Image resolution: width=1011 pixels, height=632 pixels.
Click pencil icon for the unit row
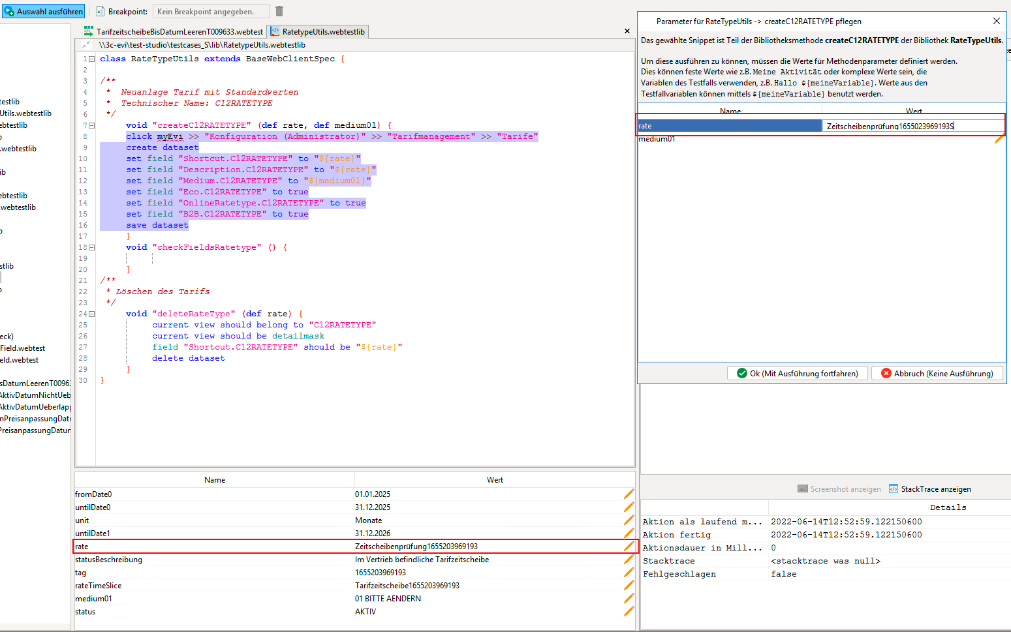629,520
